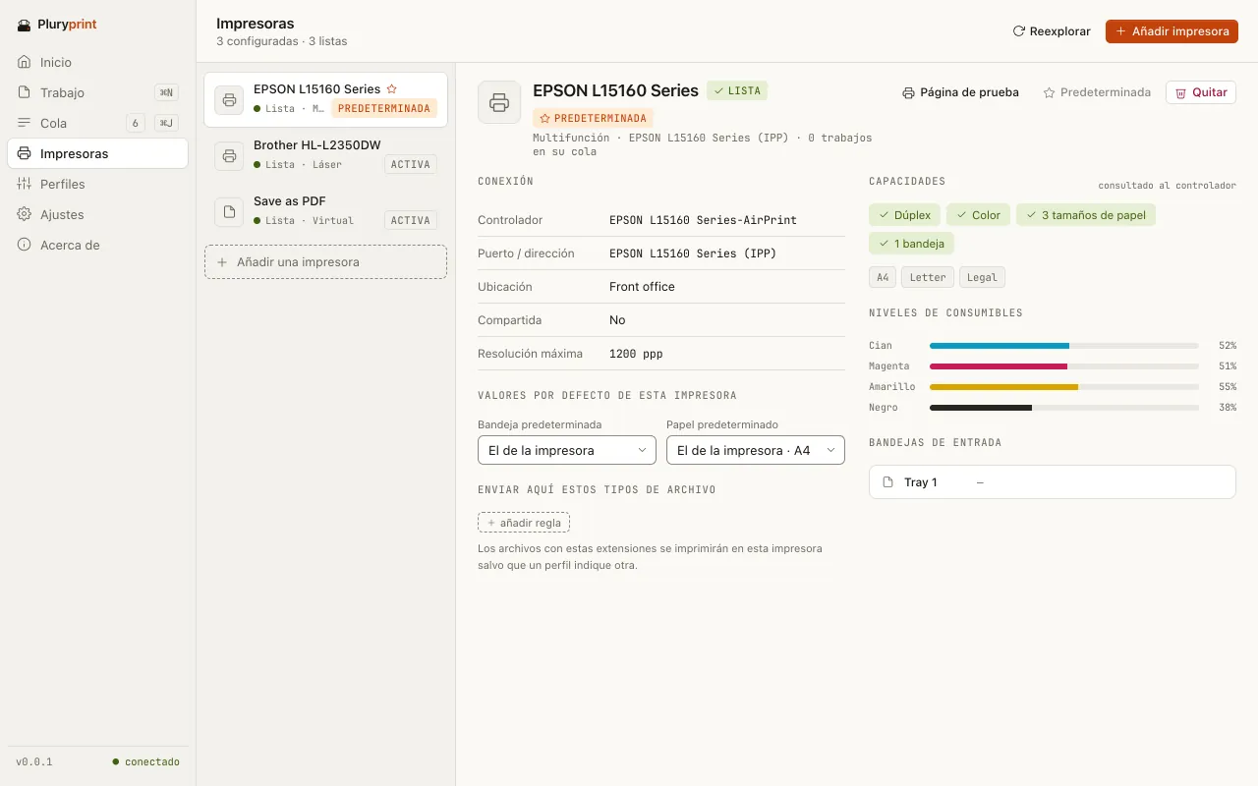Click the ACTIVA badge on Brother HL-L2350DW
Image resolution: width=1258 pixels, height=786 pixels.
coord(411,164)
